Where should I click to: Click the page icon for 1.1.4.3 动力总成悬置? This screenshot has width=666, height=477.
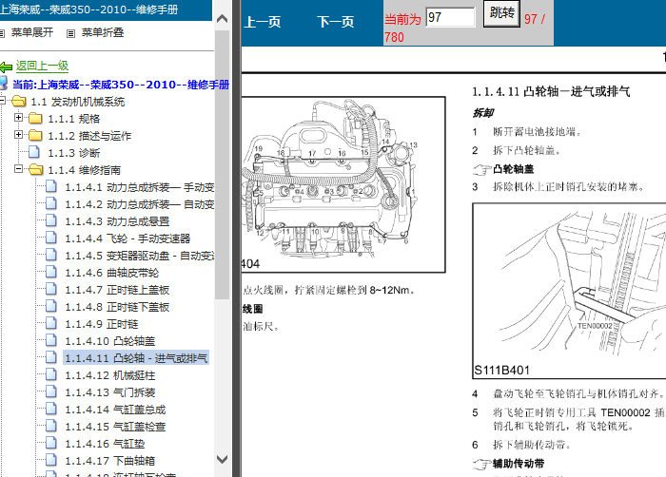pyautogui.click(x=51, y=220)
